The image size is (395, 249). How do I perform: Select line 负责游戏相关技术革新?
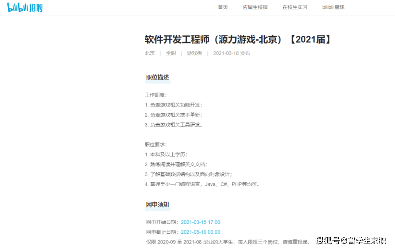click(173, 115)
